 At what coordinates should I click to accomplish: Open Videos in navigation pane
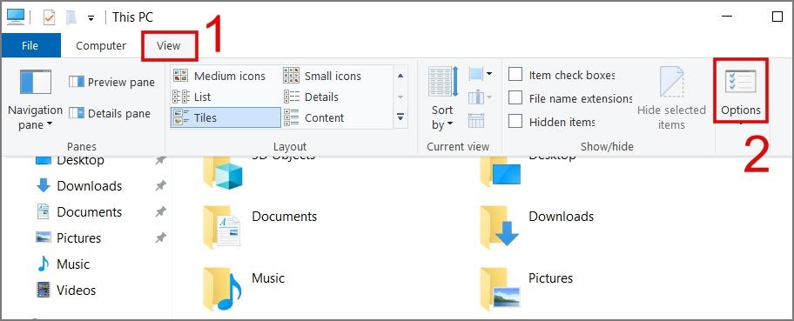66,290
